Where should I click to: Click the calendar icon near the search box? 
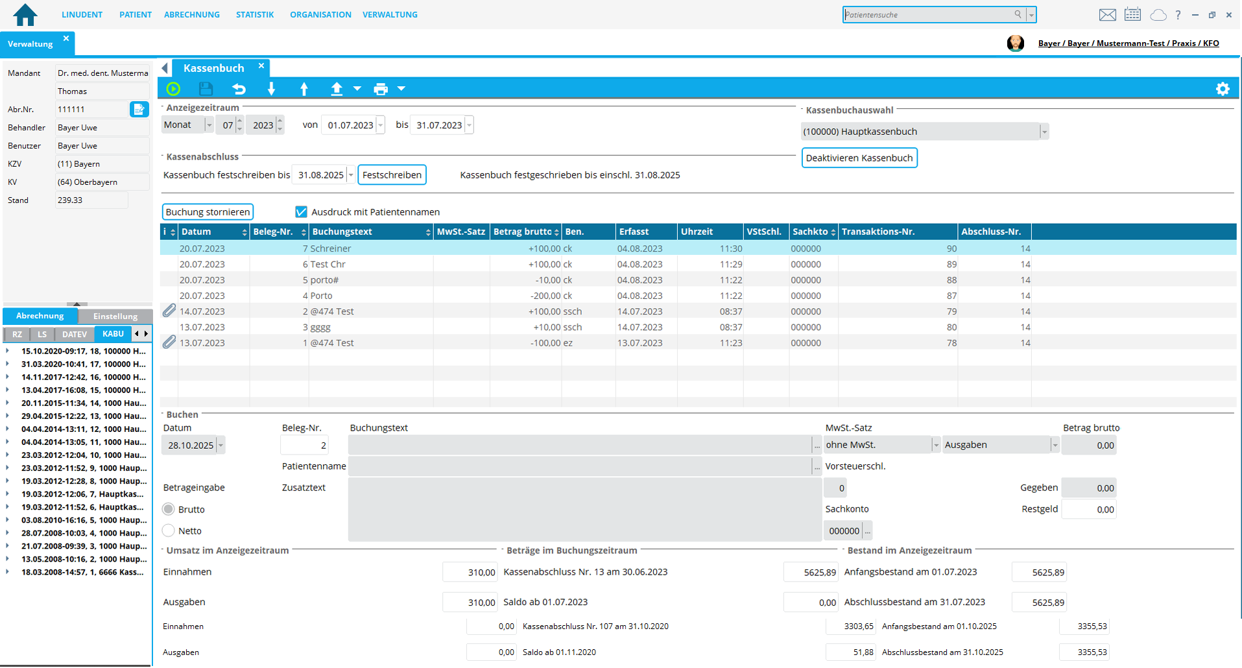(1133, 14)
